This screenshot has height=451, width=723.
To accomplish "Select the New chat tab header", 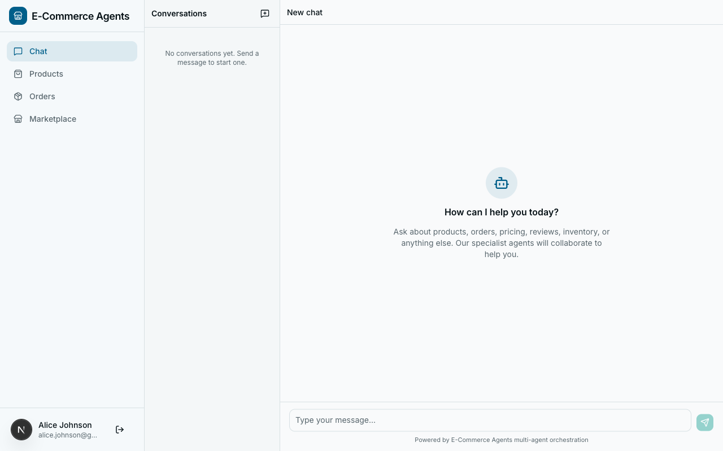I will point(304,12).
